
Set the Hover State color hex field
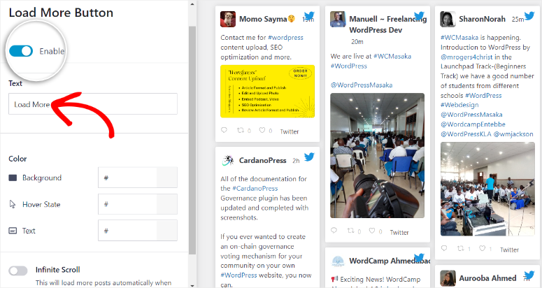click(127, 204)
